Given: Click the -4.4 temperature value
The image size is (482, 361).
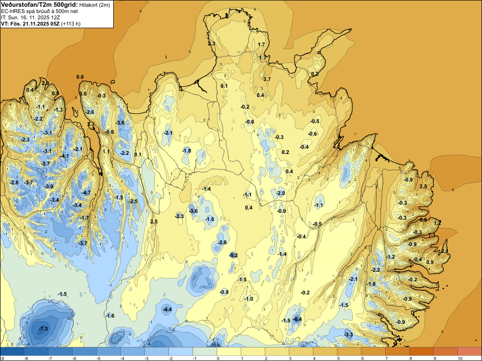Looking at the screenshot, I should (x=167, y=310).
